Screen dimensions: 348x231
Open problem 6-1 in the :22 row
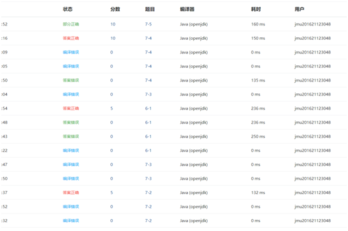click(148, 151)
